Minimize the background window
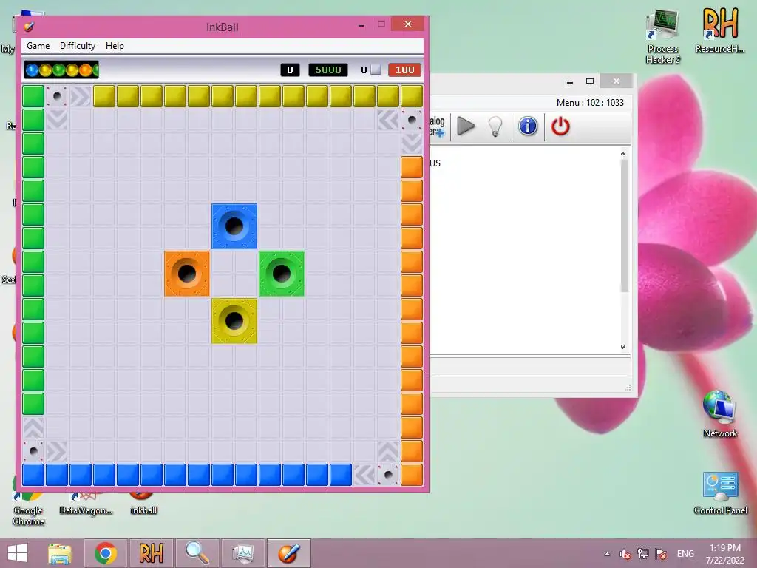This screenshot has width=757, height=568. (570, 81)
